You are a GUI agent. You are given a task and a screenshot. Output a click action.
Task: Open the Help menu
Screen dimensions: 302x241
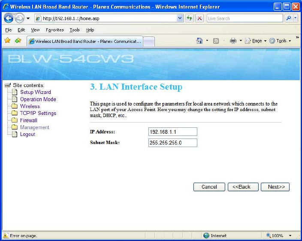90,30
